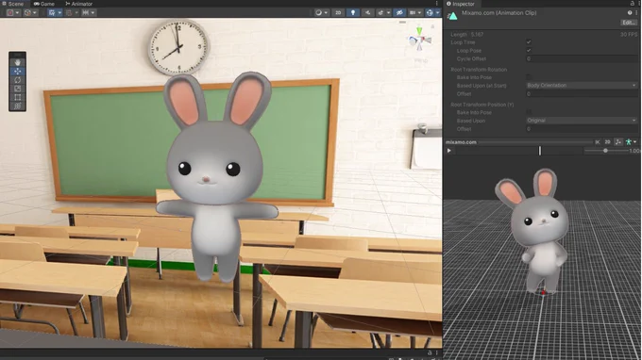Viewport: 642px width, 360px height.
Task: Click the Cycle Offset input field
Action: click(x=582, y=58)
